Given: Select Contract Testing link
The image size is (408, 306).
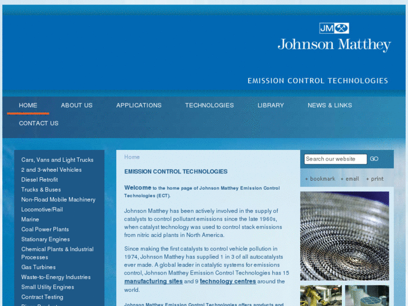Looking at the screenshot, I should click(x=42, y=297).
